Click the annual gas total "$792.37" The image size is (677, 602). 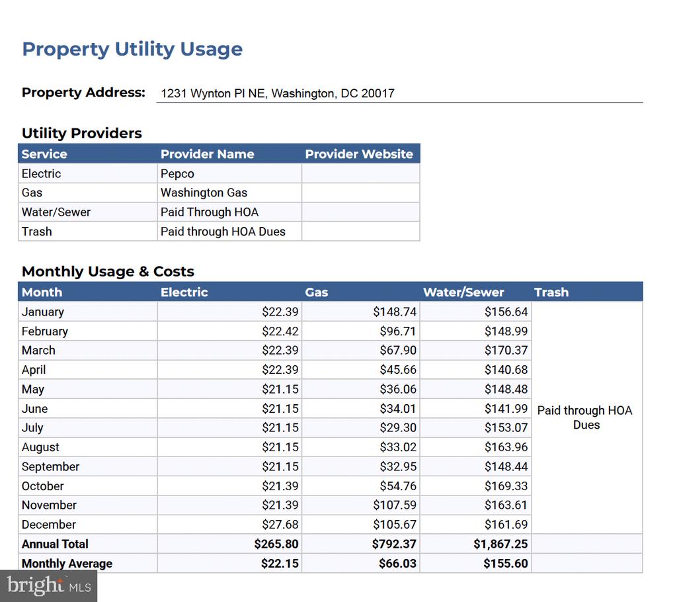pyautogui.click(x=394, y=544)
